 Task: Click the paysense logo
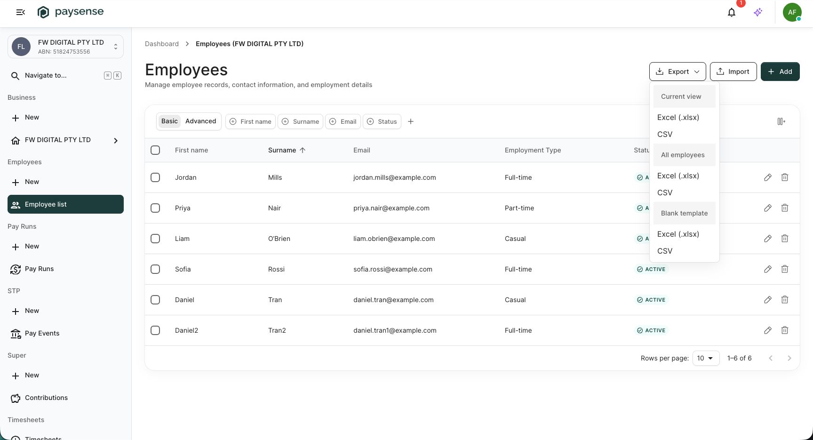71,12
